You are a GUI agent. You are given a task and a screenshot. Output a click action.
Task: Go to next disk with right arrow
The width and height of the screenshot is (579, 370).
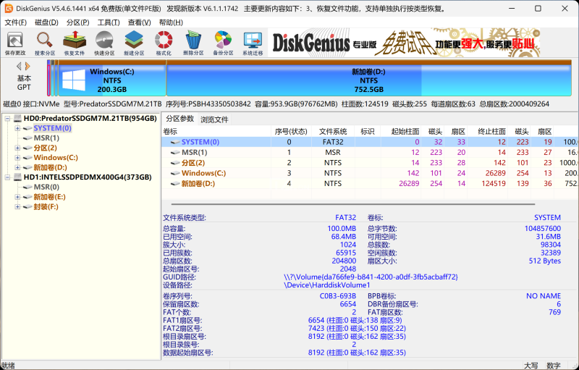(x=28, y=67)
